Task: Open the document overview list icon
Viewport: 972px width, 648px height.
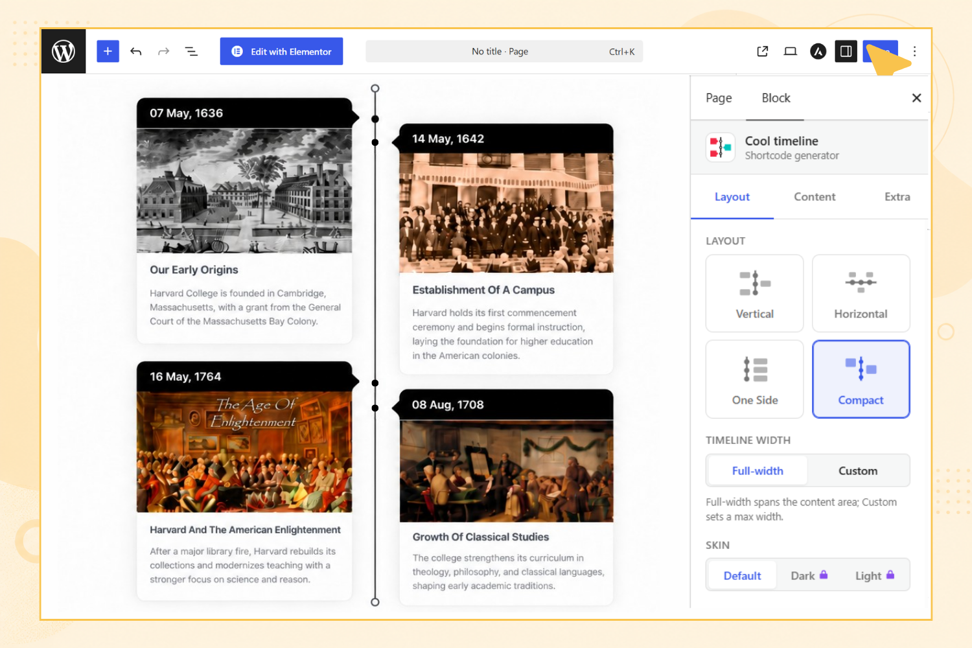Action: tap(191, 51)
